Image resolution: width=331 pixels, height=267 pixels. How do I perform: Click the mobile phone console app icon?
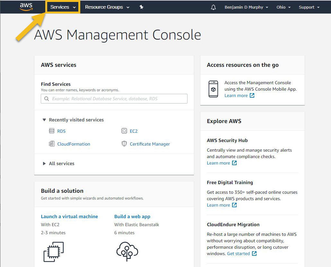213,89
